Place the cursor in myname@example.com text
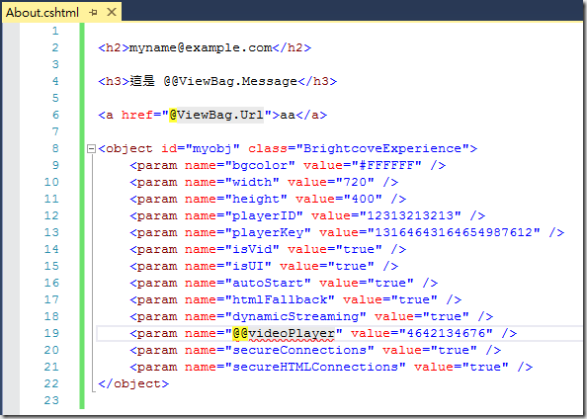587x419 pixels. point(201,47)
